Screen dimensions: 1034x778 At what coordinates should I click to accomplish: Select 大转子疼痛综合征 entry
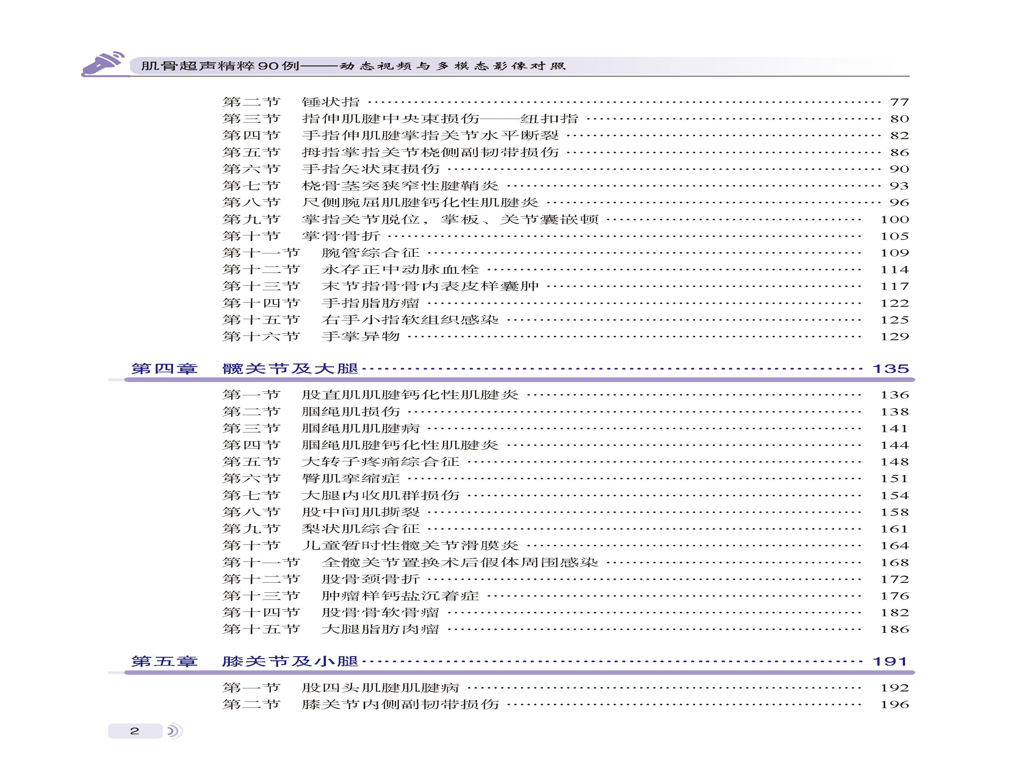pyautogui.click(x=380, y=462)
